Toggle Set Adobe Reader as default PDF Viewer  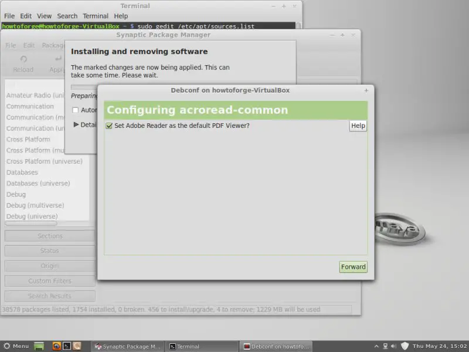coord(109,126)
